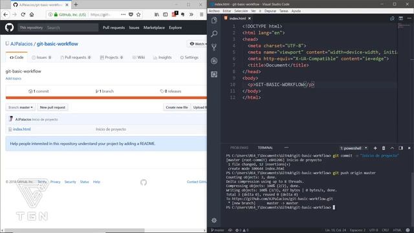The width and height of the screenshot is (414, 233).
Task: Open index.html file link on GitHub
Action: [22, 129]
